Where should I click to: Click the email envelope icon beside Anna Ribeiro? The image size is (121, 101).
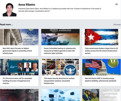(x=116, y=4)
